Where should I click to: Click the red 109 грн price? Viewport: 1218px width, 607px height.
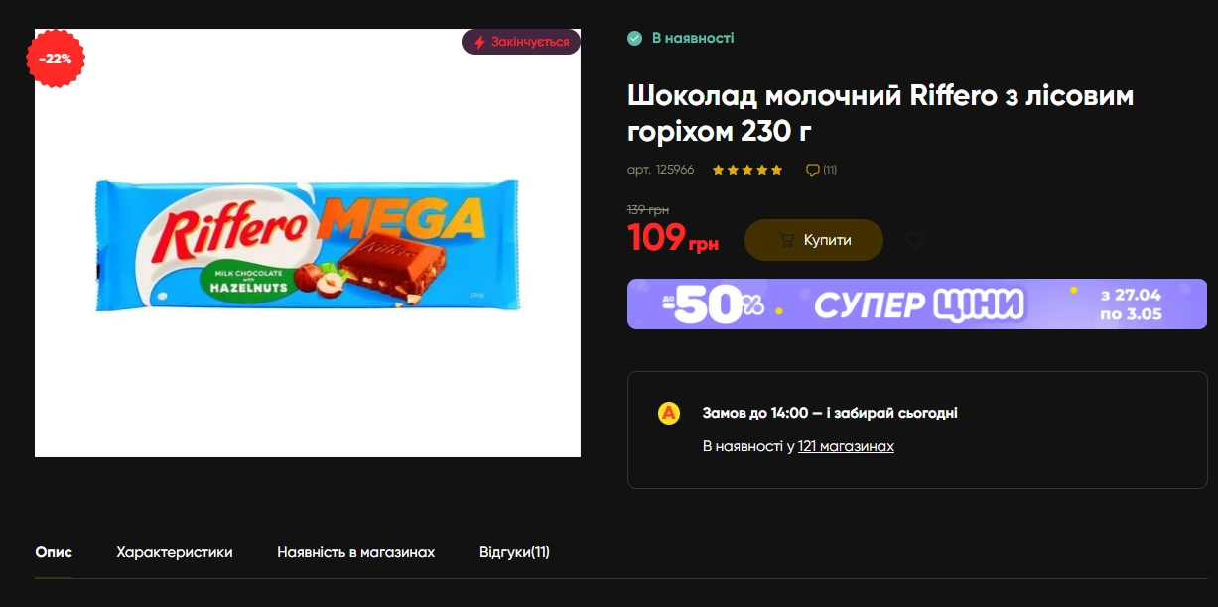click(673, 239)
